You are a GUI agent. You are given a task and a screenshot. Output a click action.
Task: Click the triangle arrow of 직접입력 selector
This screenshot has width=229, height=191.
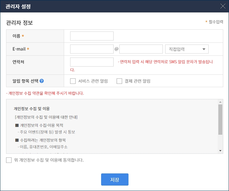click(203, 49)
